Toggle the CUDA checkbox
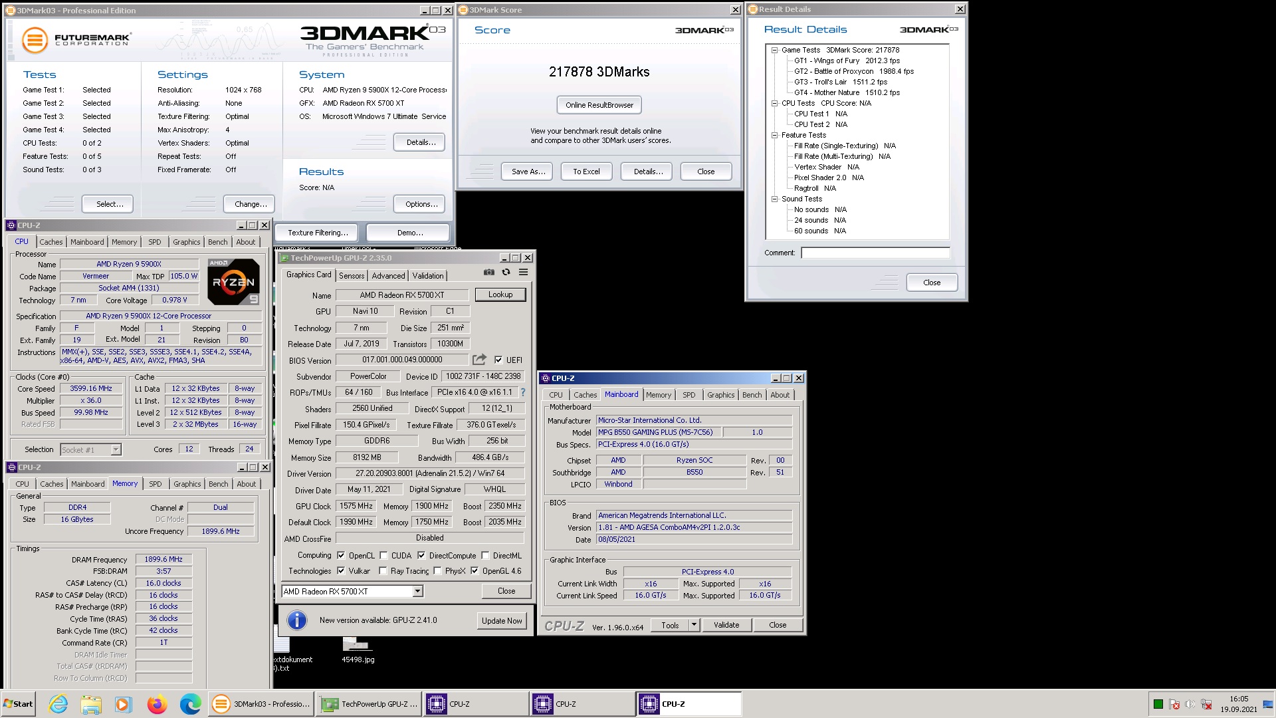 click(383, 555)
